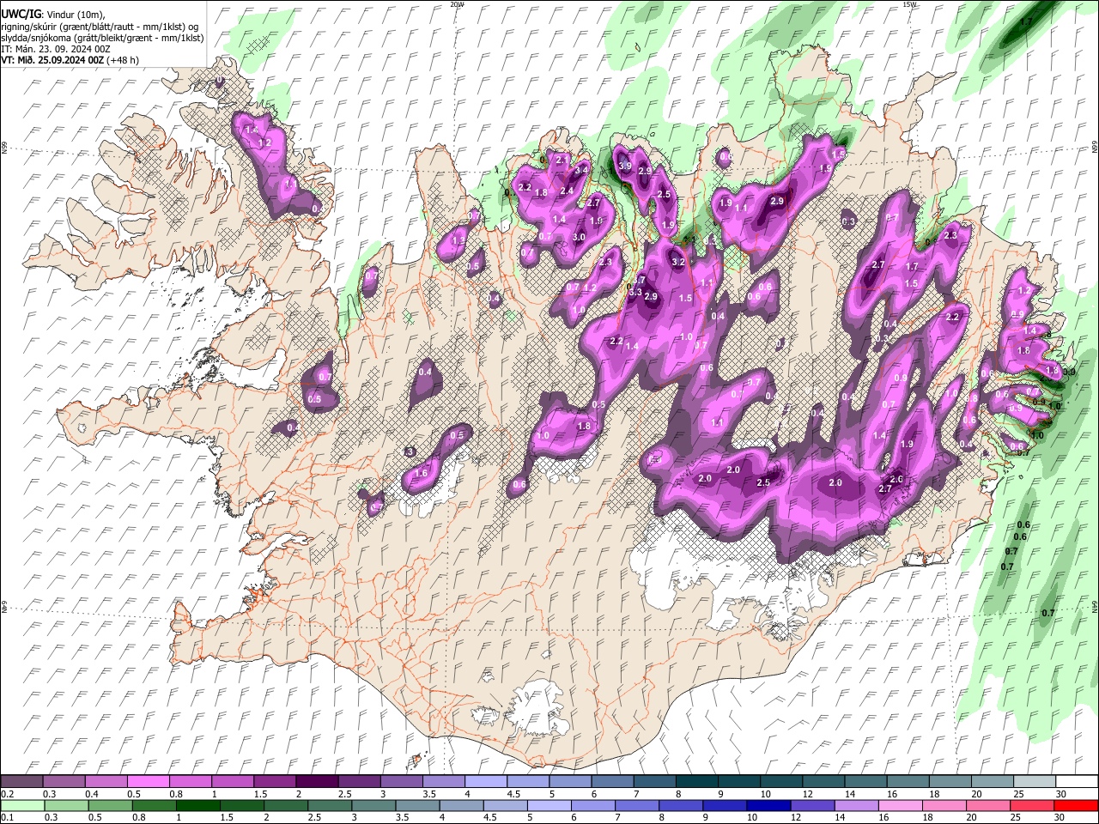
Task: Click the dark teal swatch between 8 and 9, upper row
Action: coord(697,782)
